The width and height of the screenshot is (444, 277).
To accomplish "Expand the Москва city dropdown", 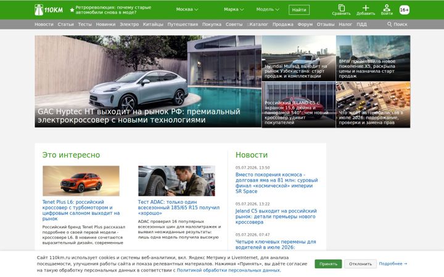I will 187,9.
